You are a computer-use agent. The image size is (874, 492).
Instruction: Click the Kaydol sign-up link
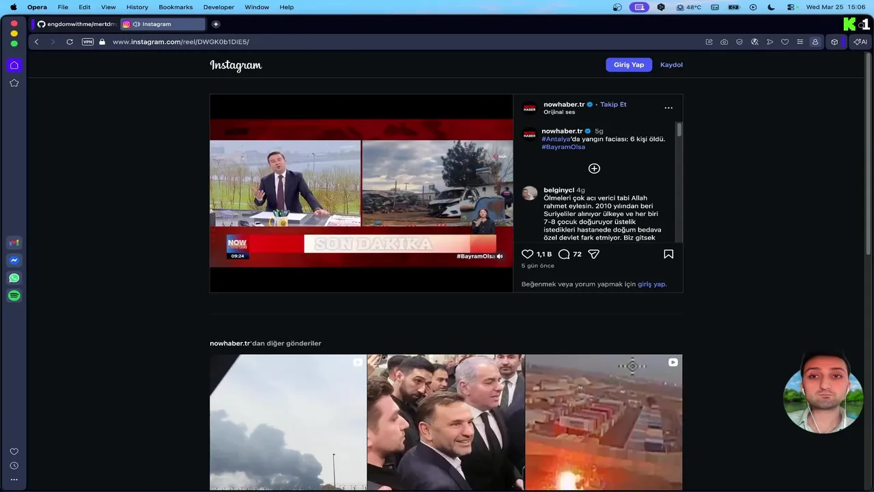click(671, 65)
